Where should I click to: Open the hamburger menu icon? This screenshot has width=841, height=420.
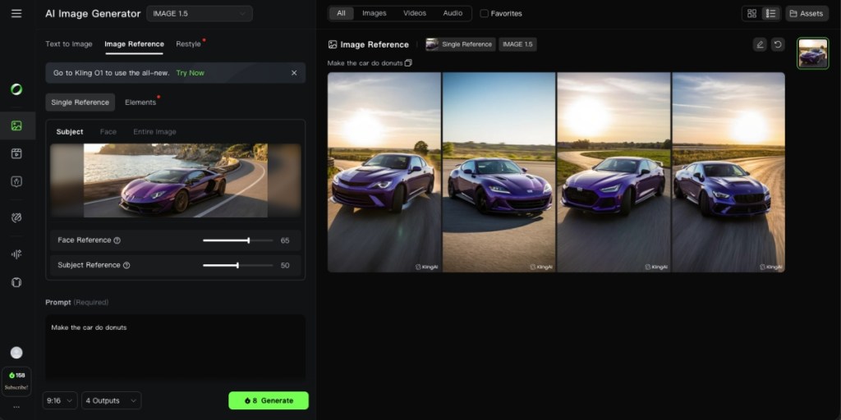[16, 13]
